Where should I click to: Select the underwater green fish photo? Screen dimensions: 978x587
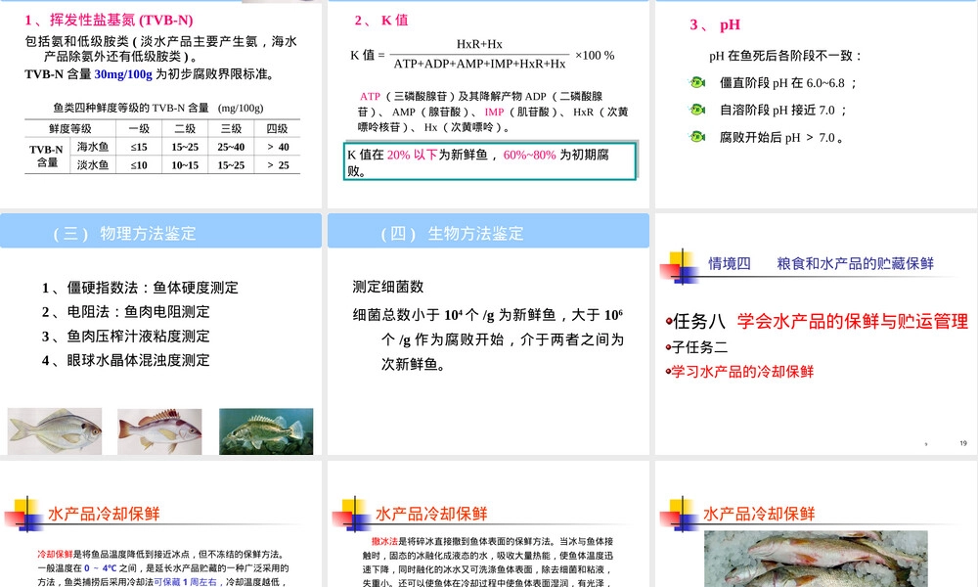[x=266, y=431]
